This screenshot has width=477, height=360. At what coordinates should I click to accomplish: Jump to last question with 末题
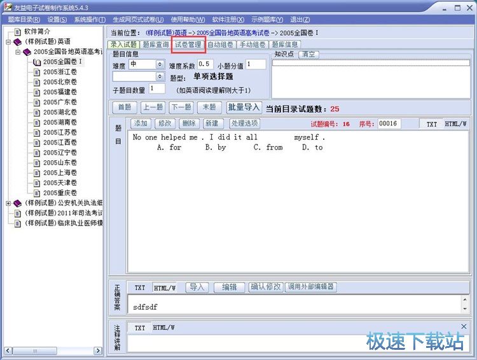209,107
